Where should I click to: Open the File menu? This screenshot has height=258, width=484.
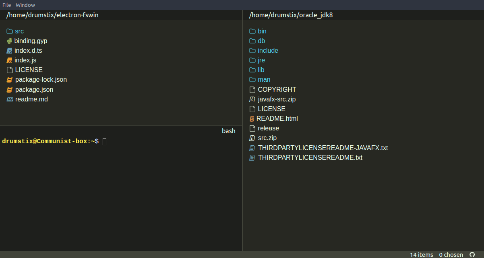(x=6, y=5)
